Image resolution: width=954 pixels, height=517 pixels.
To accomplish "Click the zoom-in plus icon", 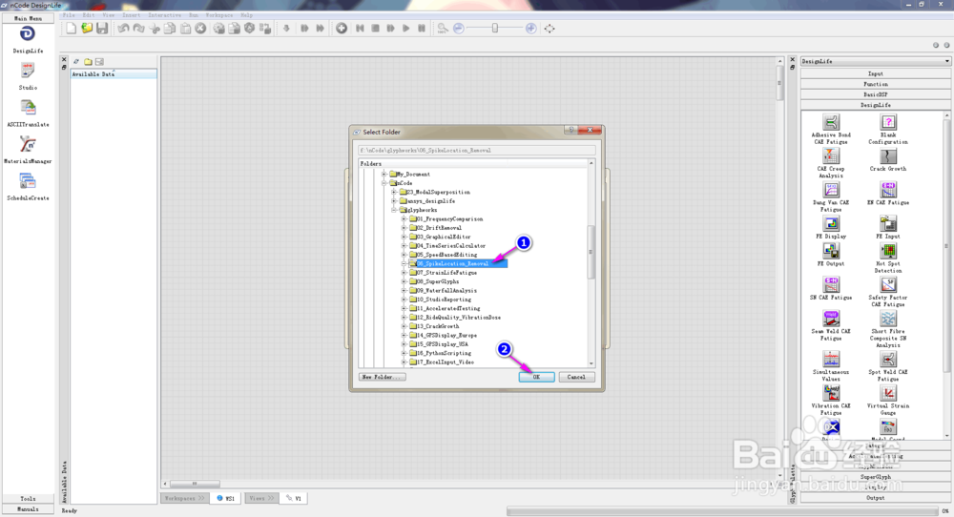I will tap(531, 29).
